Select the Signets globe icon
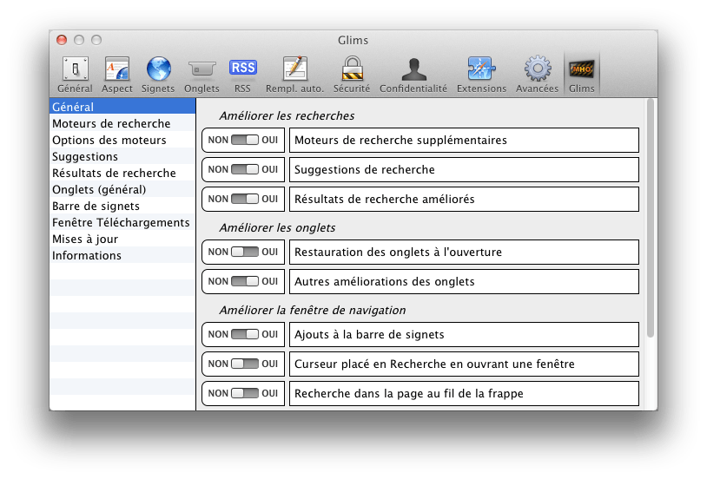Image resolution: width=707 pixels, height=479 pixels. [x=158, y=69]
